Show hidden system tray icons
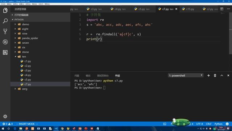 pos(198,128)
